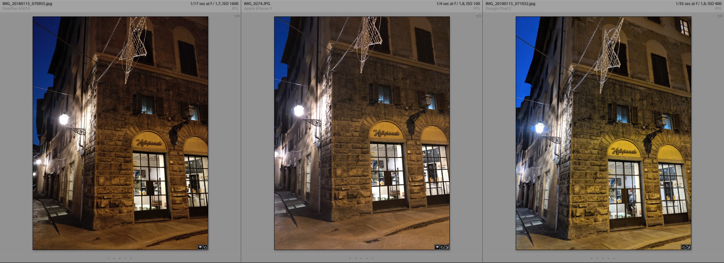724x263 pixels.
Task: Click the leftmost badge on the iPhone X photo
Action: pos(437,247)
